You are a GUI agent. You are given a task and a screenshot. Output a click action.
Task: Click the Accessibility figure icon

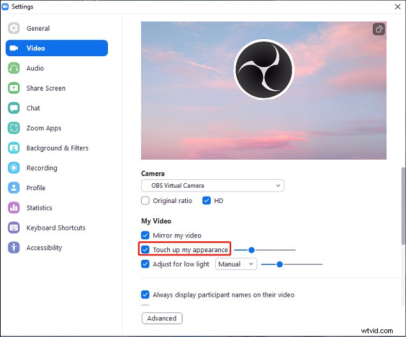(13, 248)
